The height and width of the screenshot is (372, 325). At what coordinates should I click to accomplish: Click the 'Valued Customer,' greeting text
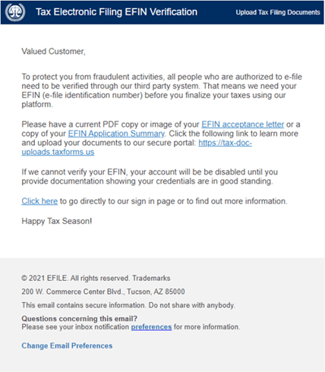(53, 52)
